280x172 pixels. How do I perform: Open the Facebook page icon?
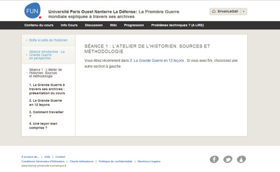coord(214,159)
